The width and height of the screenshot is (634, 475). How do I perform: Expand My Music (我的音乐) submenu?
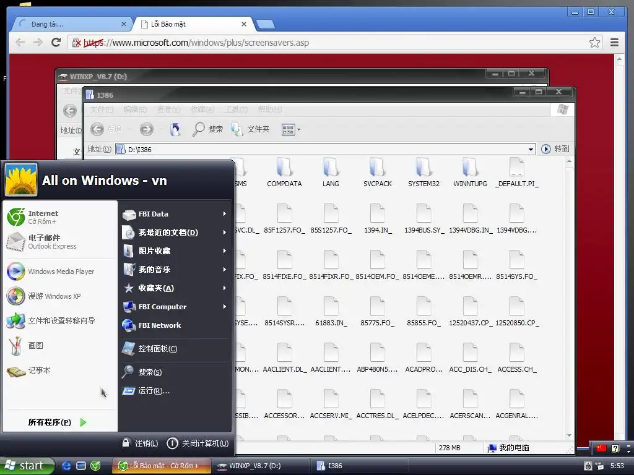175,270
